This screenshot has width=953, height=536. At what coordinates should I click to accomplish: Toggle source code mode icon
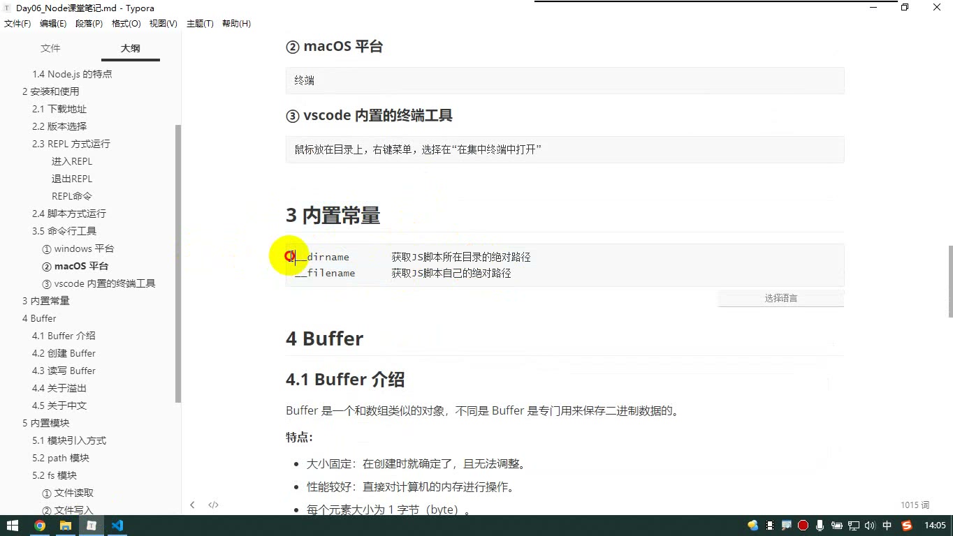[x=214, y=505]
